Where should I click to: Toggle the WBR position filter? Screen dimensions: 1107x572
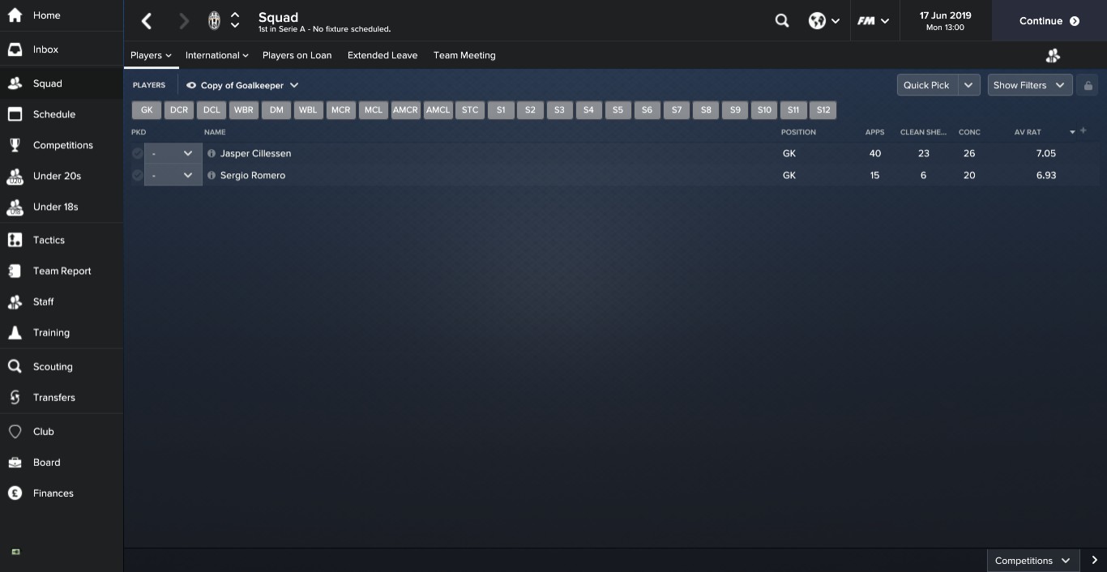coord(244,110)
